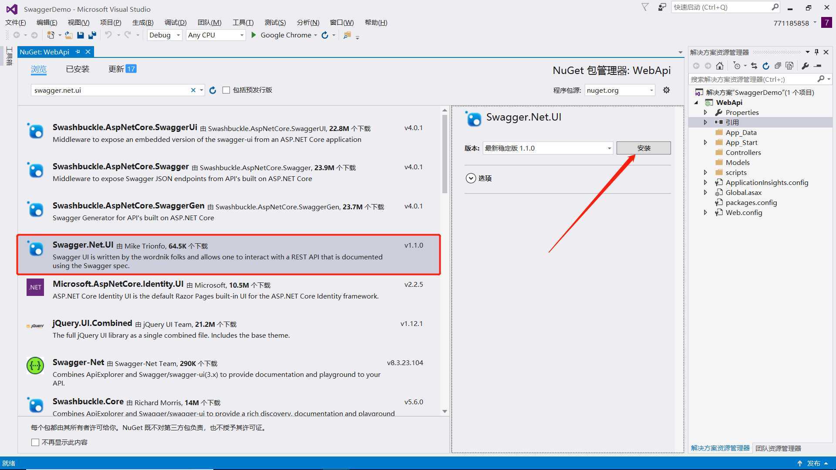Check the 不再显示此内容 checkbox
This screenshot has width=836, height=470.
pos(35,443)
